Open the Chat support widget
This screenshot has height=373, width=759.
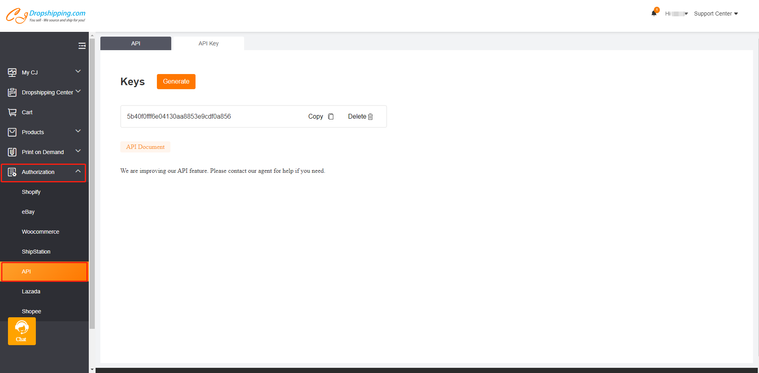[x=22, y=331]
